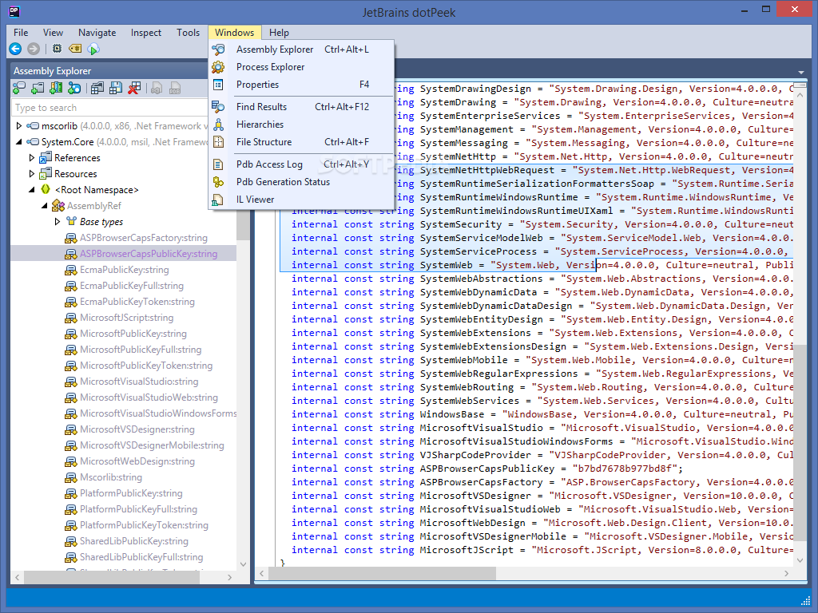Screen dimensions: 818x613
Task: Click the code viewer horizontal scrollbar thumb
Action: point(383,573)
